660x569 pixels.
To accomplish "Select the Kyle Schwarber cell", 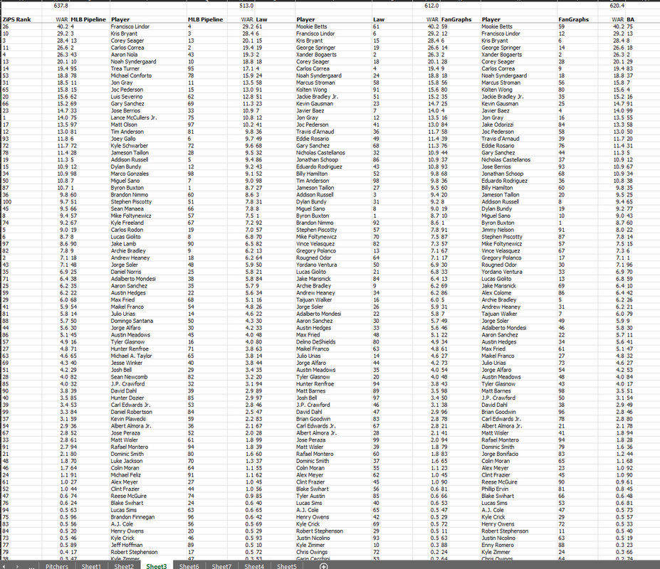I will click(x=148, y=146).
